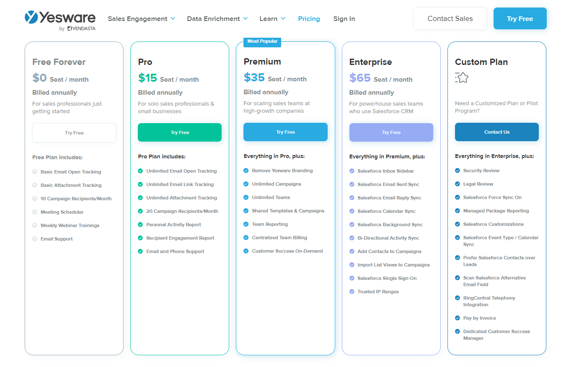This screenshot has width=574, height=367.
Task: Click 'Centralized Team Billing' text
Action: pos(279,238)
